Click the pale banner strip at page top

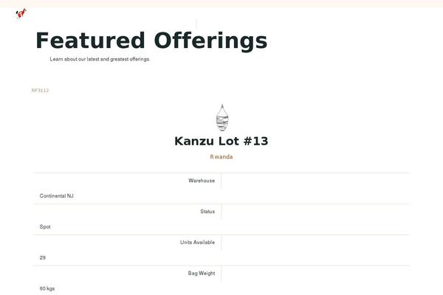(221, 4)
